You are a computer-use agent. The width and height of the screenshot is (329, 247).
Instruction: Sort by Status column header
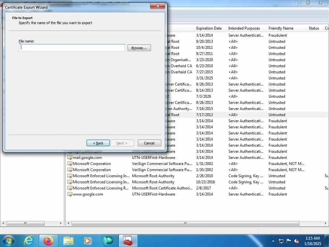click(x=314, y=28)
